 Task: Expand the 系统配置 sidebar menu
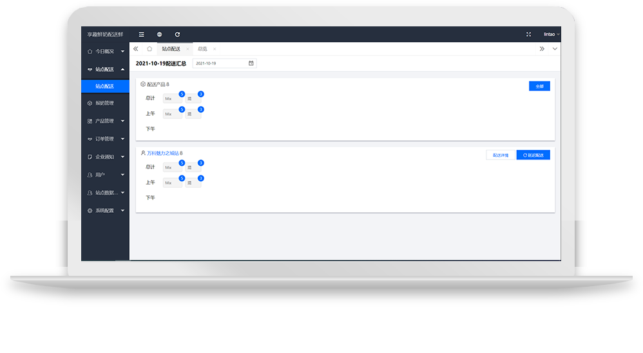(x=106, y=210)
